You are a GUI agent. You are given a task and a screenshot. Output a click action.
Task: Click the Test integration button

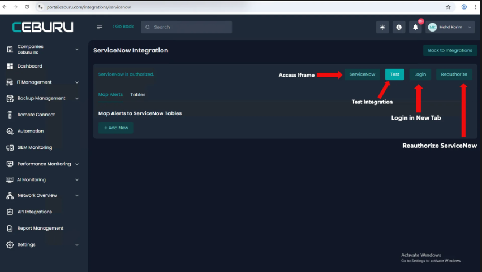[395, 74]
